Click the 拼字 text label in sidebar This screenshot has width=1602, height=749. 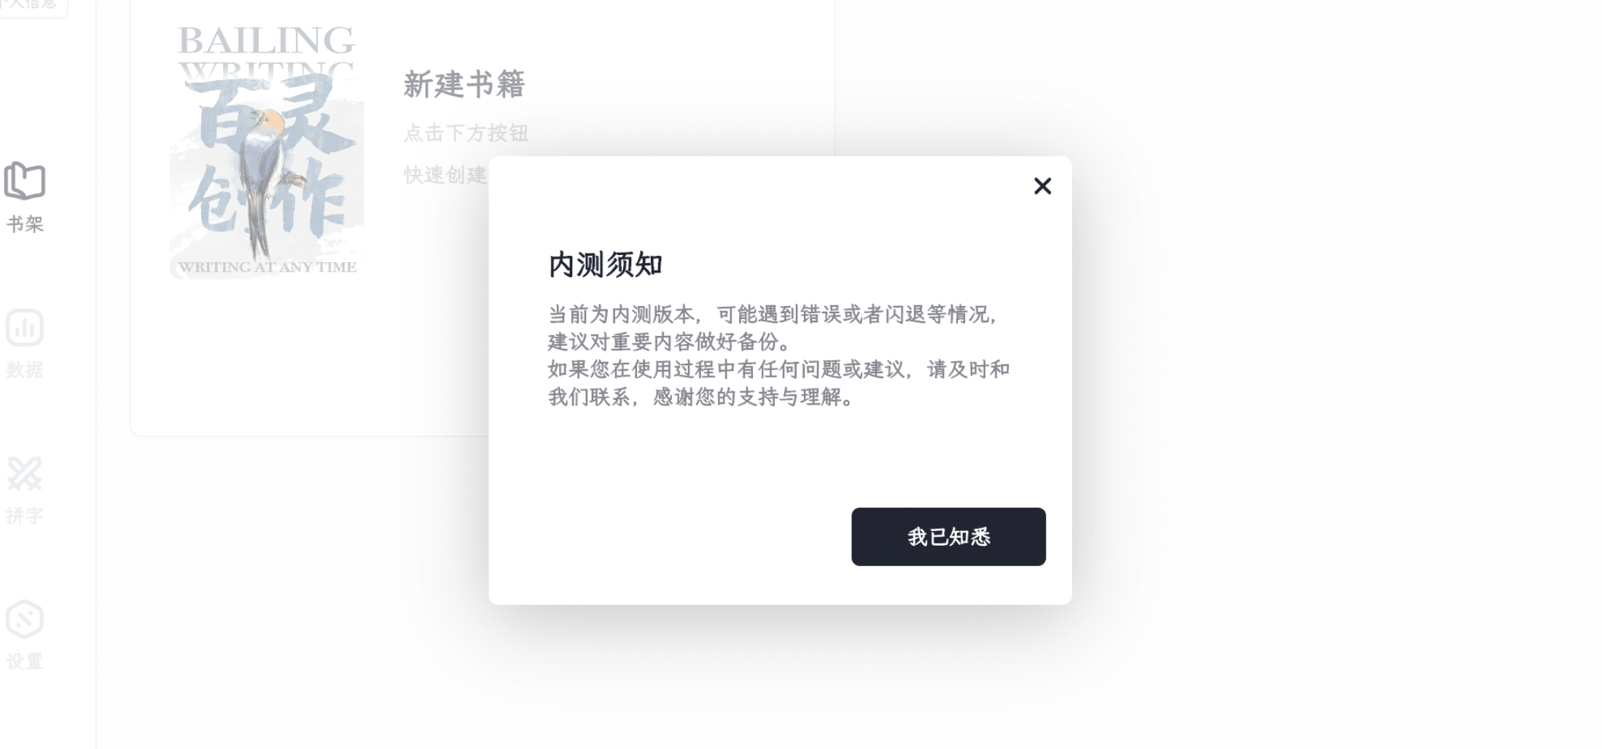click(25, 515)
